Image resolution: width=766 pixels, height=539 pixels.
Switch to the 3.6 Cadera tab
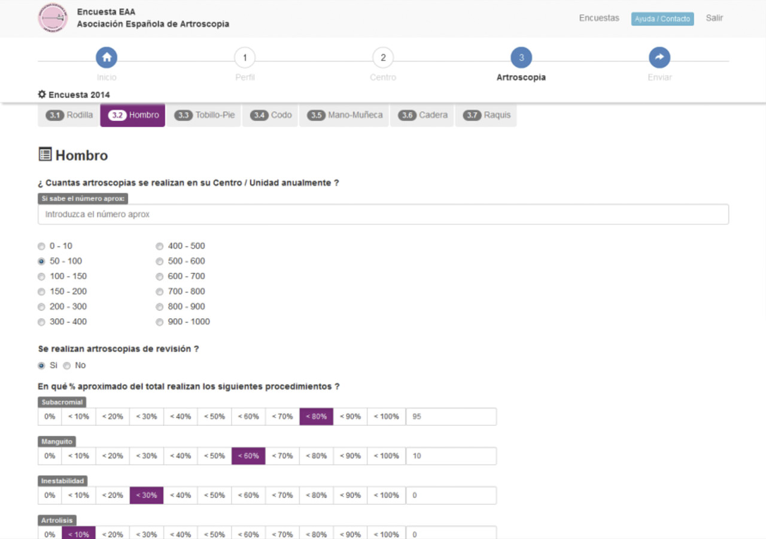(424, 115)
